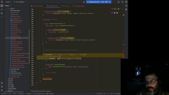This screenshot has height=95, width=169.
Task: Open Search Everywhere magnifier
Action: pyautogui.click(x=123, y=2)
